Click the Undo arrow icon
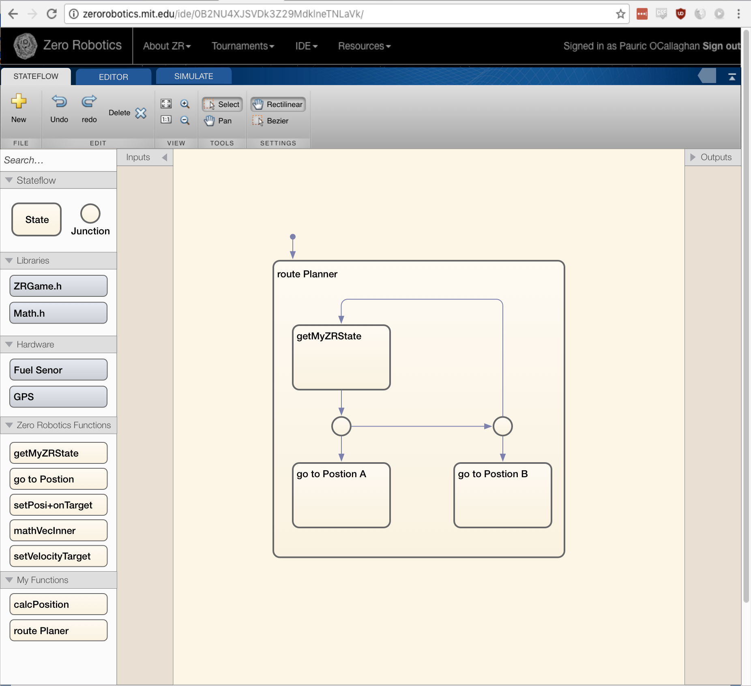751x686 pixels. click(59, 101)
